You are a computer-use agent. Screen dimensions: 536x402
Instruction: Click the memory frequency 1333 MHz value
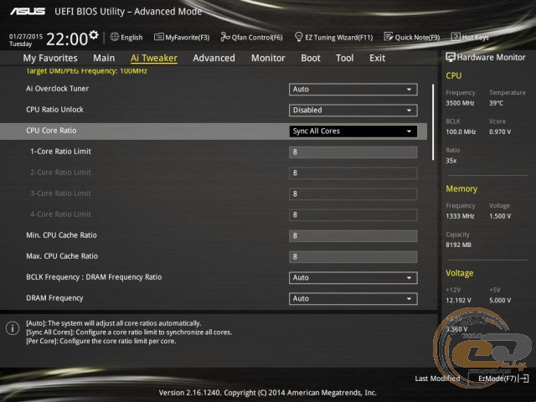(x=460, y=216)
